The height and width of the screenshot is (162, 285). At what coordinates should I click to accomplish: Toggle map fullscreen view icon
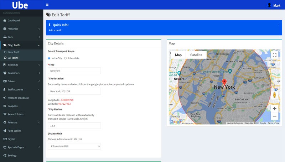coord(274,55)
